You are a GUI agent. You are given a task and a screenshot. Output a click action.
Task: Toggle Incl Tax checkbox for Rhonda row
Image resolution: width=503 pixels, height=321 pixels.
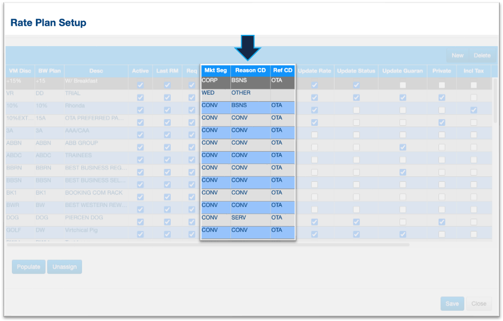[x=473, y=110]
